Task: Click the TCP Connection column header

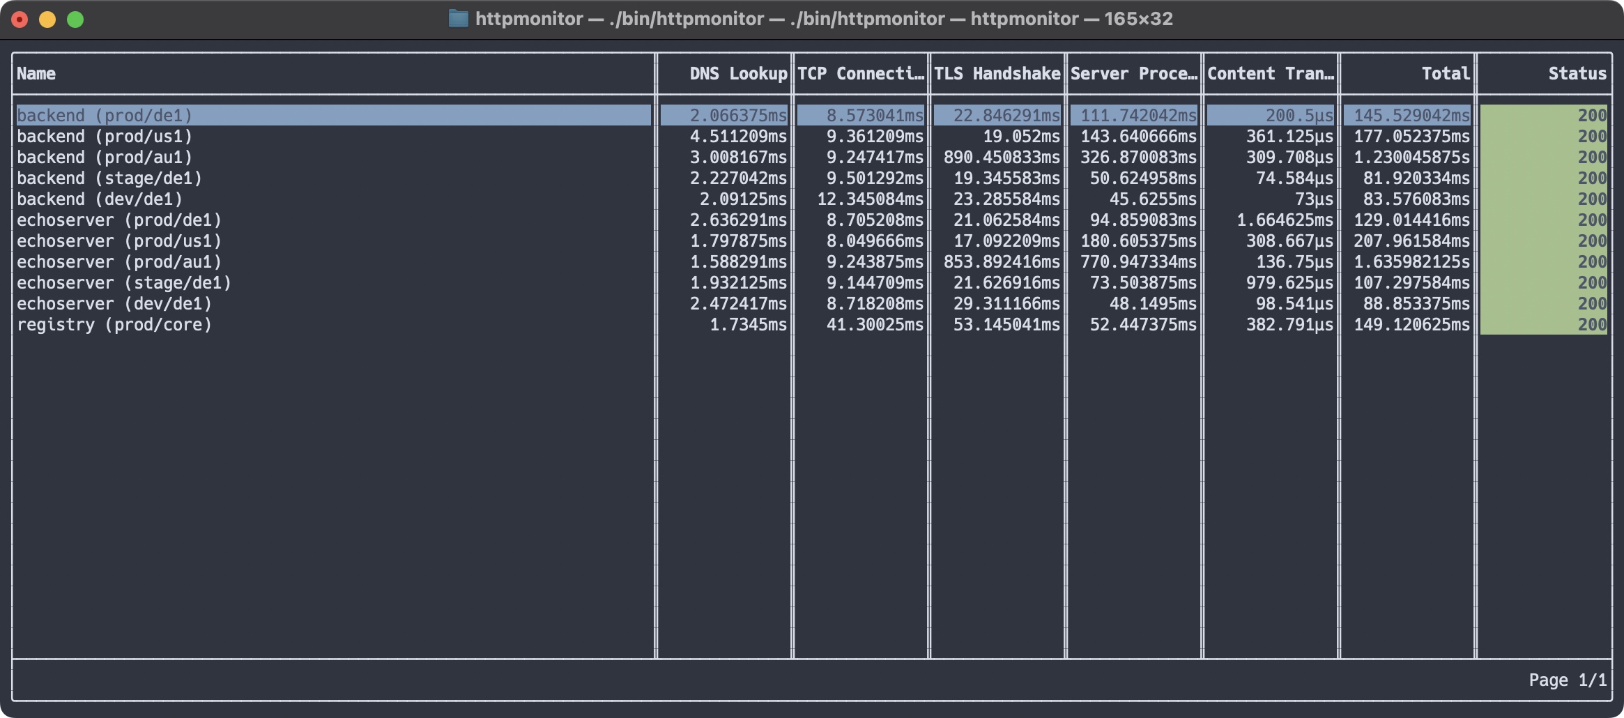Action: (x=861, y=73)
